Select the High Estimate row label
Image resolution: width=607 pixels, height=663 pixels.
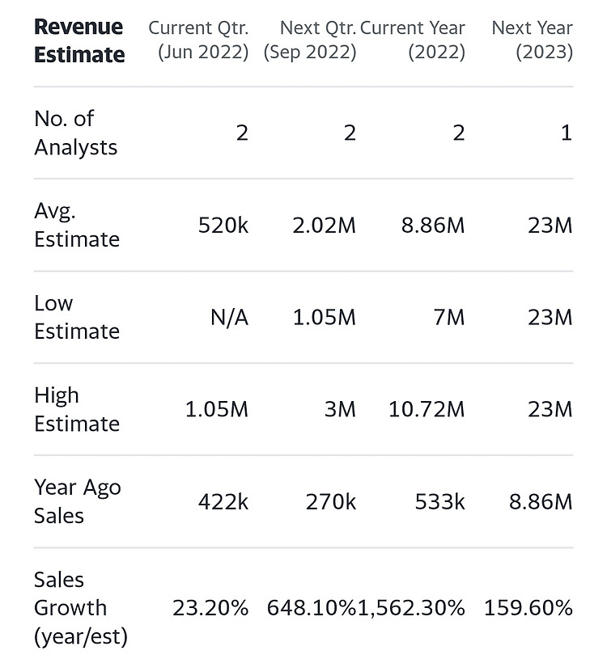[x=77, y=409]
